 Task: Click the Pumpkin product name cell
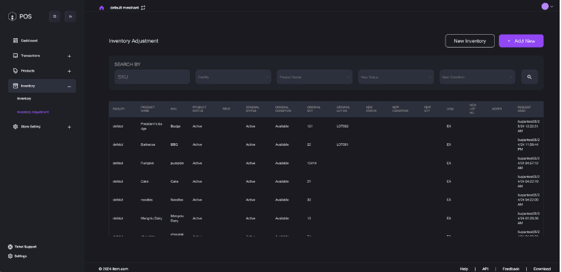point(147,163)
